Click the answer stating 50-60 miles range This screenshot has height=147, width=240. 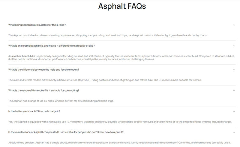click(x=61, y=101)
